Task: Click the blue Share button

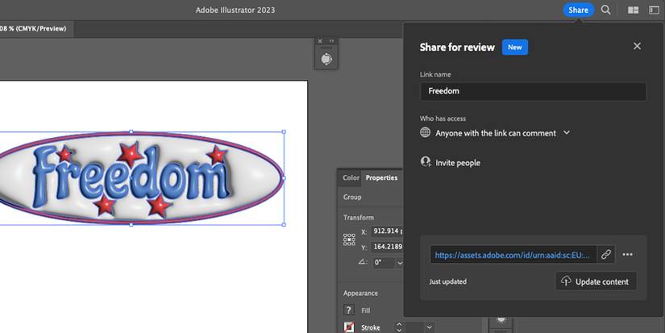Action: click(578, 10)
